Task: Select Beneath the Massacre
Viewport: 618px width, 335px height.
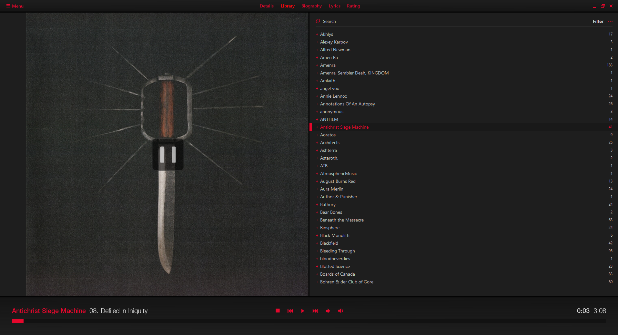Action: (x=342, y=220)
